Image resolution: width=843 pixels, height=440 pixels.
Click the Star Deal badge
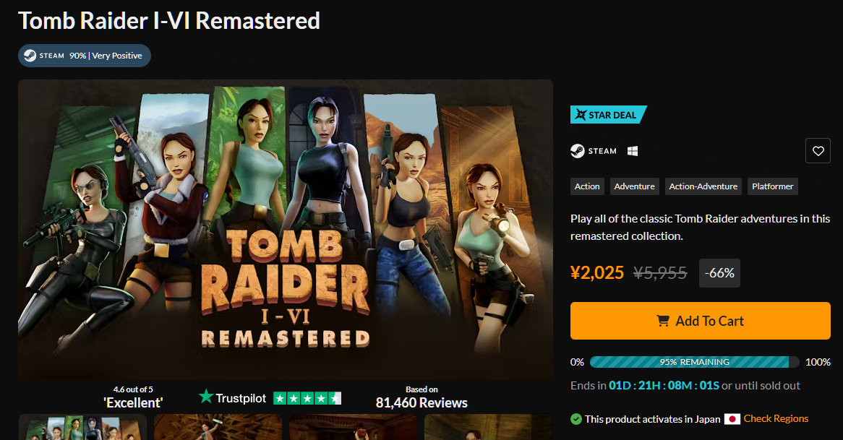(608, 115)
